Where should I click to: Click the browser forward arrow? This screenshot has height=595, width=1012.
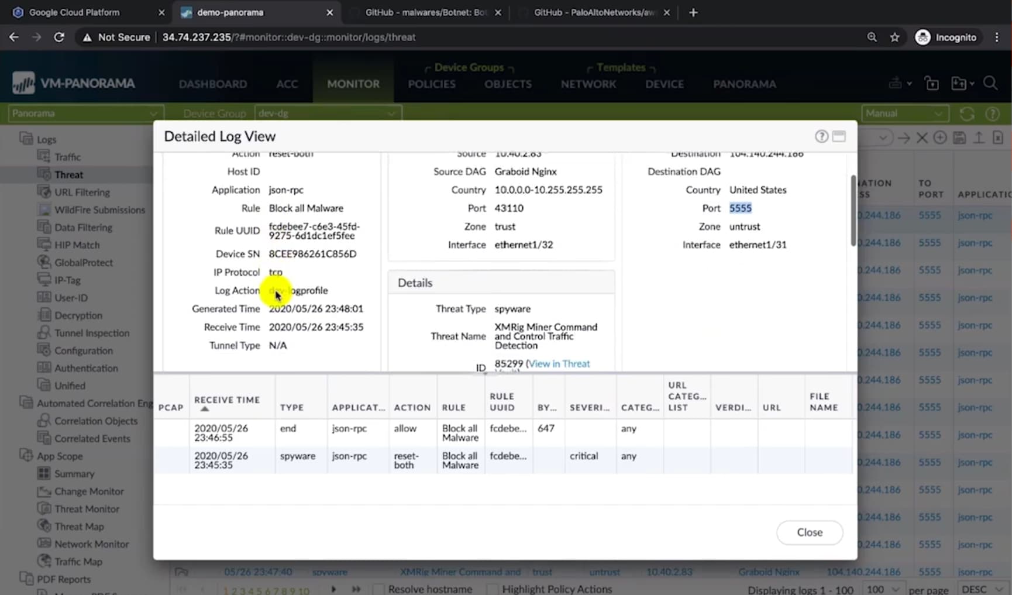pos(36,37)
